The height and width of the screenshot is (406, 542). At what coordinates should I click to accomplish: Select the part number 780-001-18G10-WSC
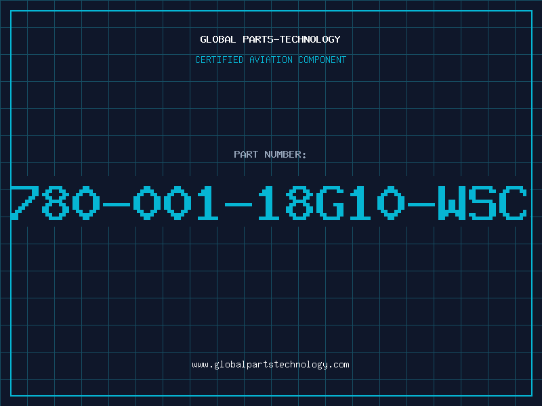[x=269, y=202]
